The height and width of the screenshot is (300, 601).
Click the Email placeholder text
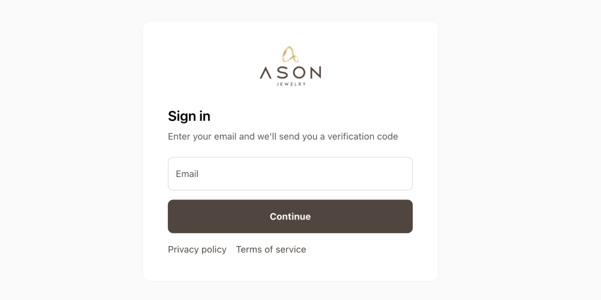point(187,174)
